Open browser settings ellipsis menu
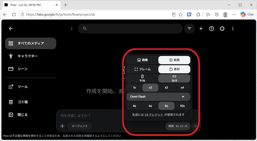 (x=234, y=14)
